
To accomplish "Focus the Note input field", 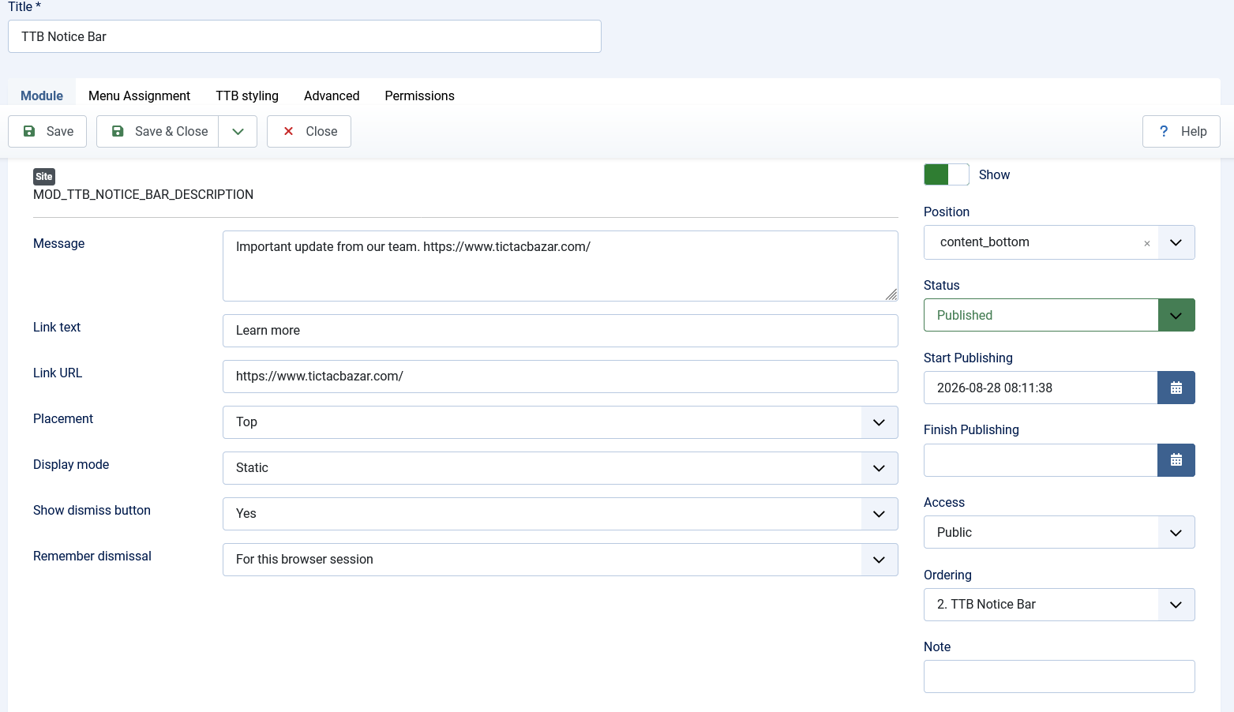I will click(x=1059, y=676).
